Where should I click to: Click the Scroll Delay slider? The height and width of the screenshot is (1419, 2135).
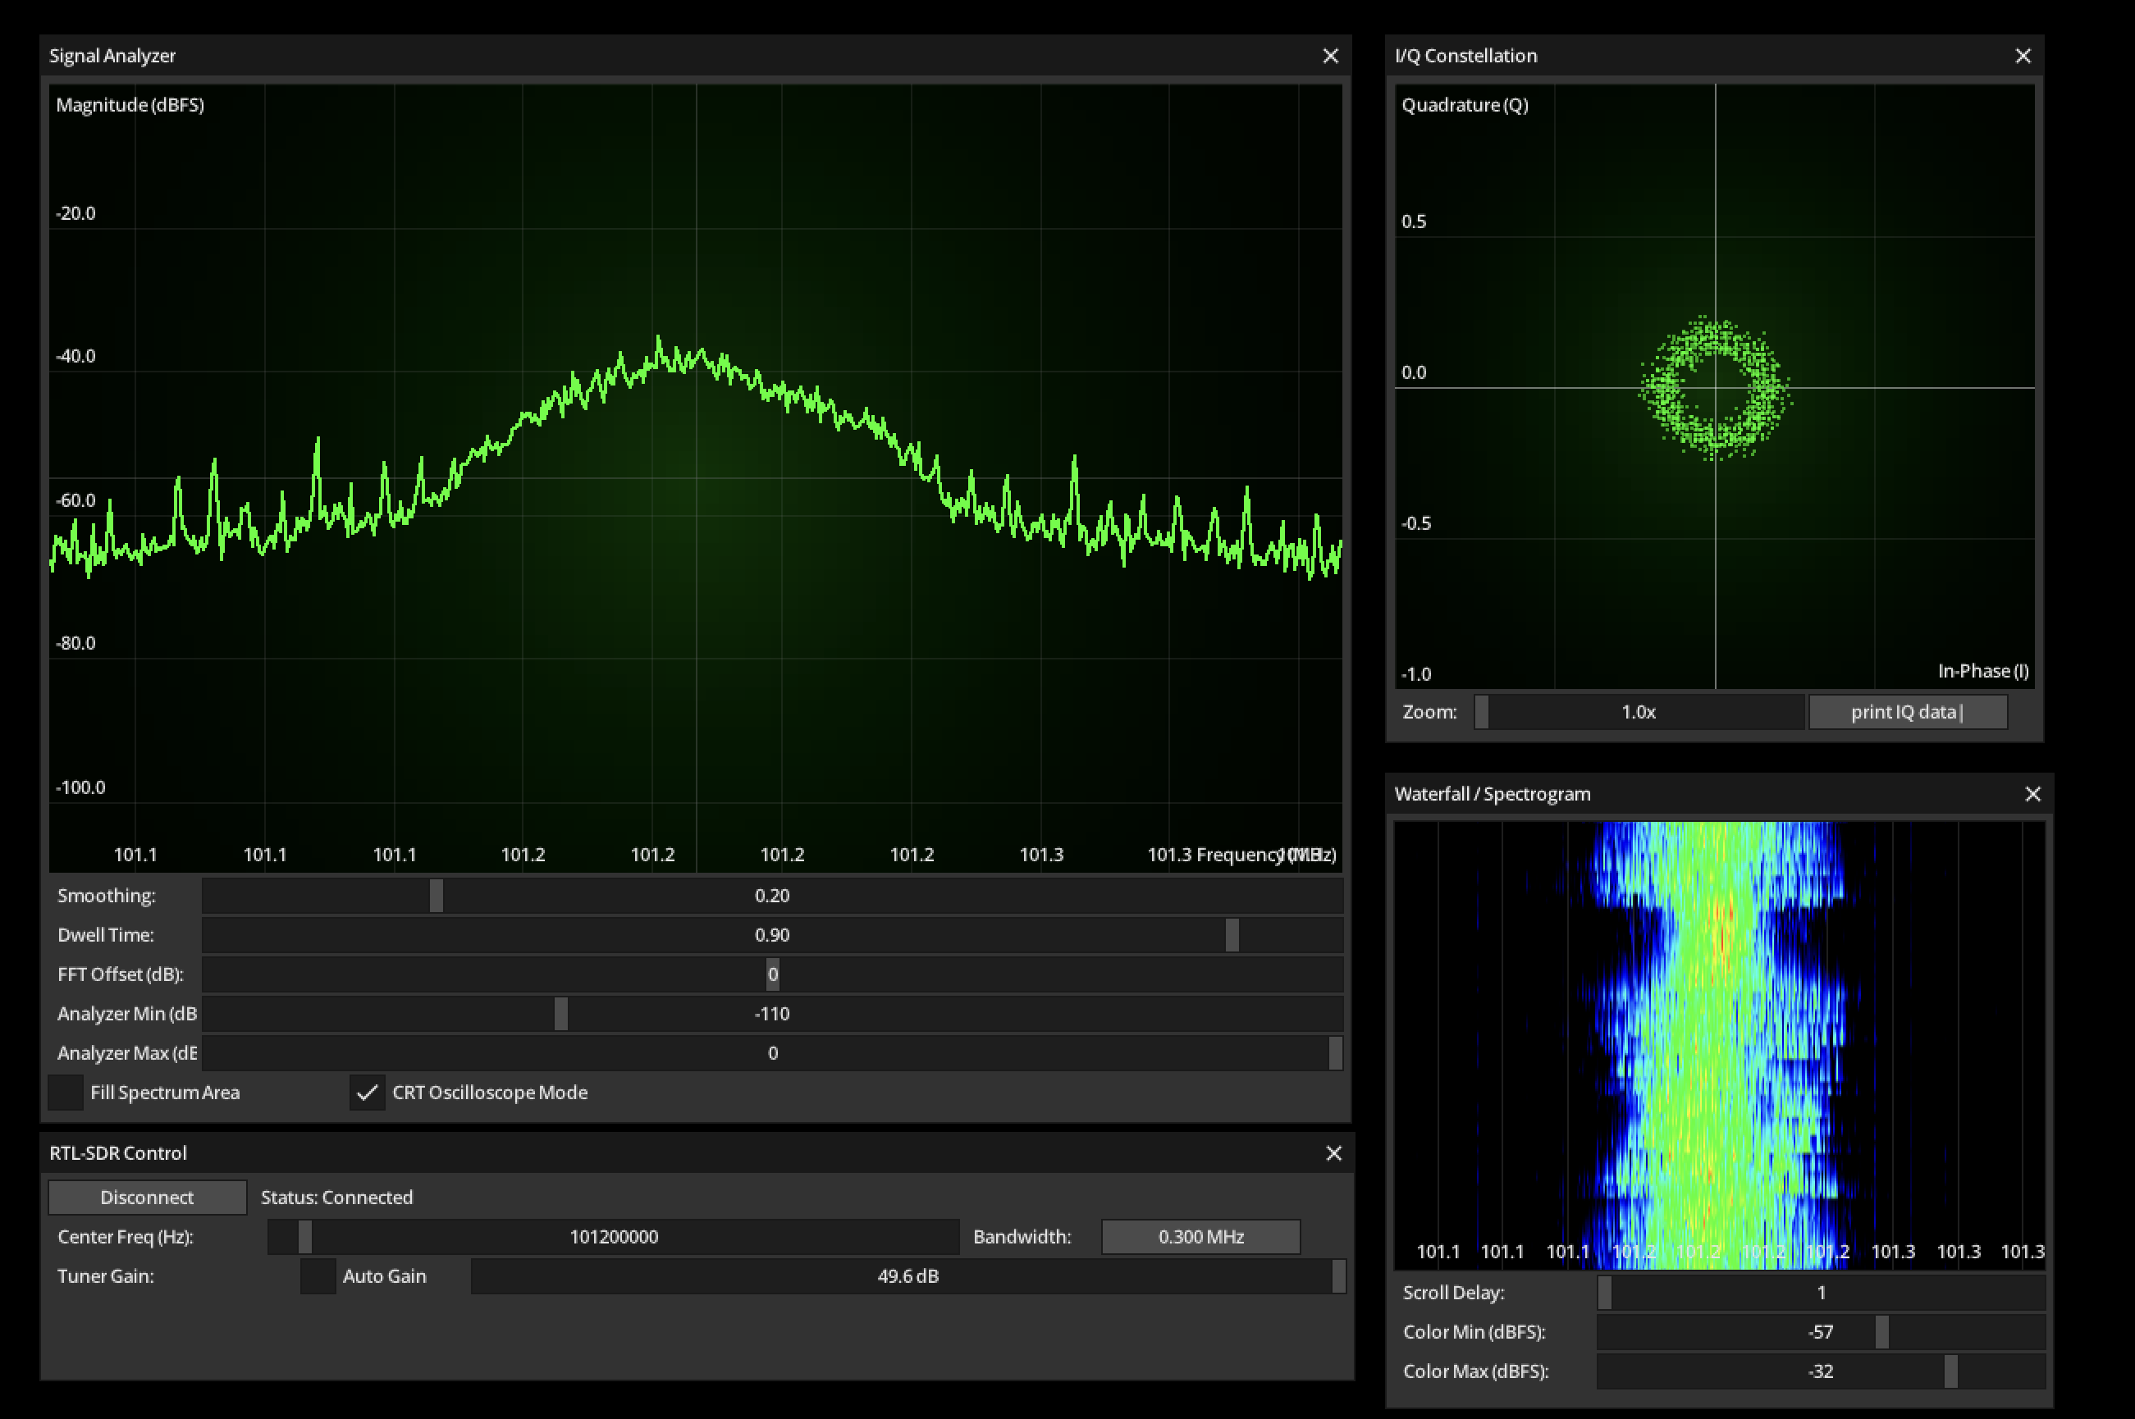[x=1821, y=1293]
